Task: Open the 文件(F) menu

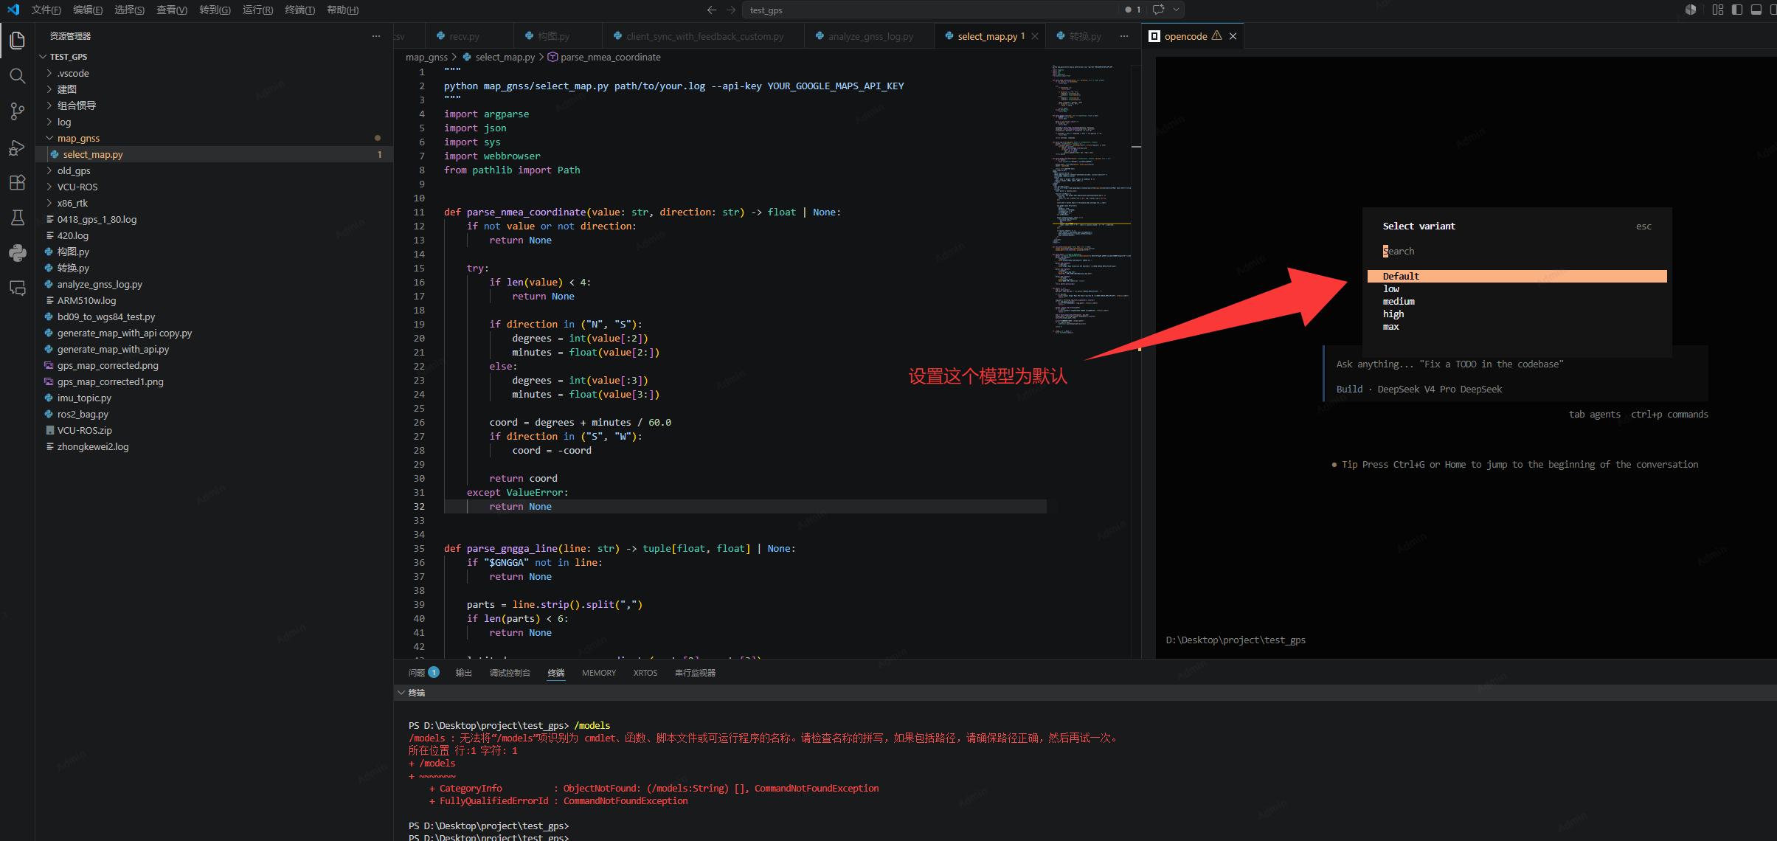Action: pos(46,10)
